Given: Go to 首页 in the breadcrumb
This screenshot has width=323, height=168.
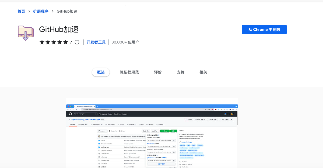Looking at the screenshot, I should pos(21,11).
